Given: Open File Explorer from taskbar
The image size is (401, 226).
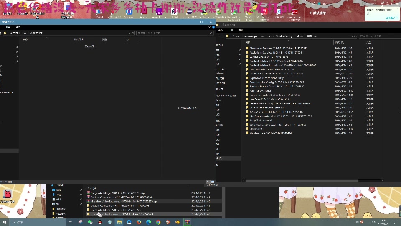Looking at the screenshot, I should (119, 222).
